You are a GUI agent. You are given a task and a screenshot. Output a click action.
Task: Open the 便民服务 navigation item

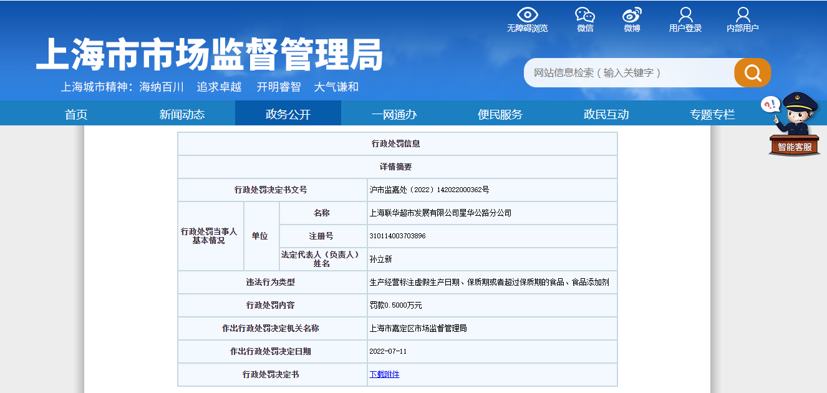pos(500,114)
